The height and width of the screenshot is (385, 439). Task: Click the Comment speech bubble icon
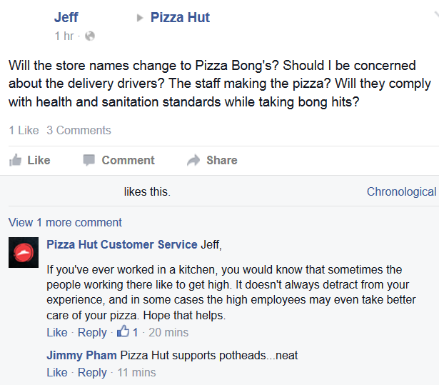[89, 160]
